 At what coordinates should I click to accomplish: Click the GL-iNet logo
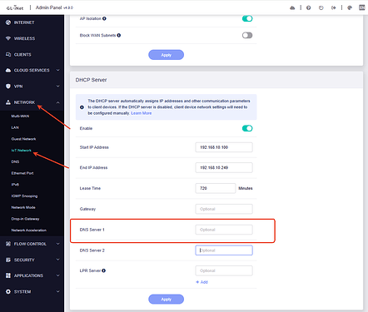click(x=15, y=7)
